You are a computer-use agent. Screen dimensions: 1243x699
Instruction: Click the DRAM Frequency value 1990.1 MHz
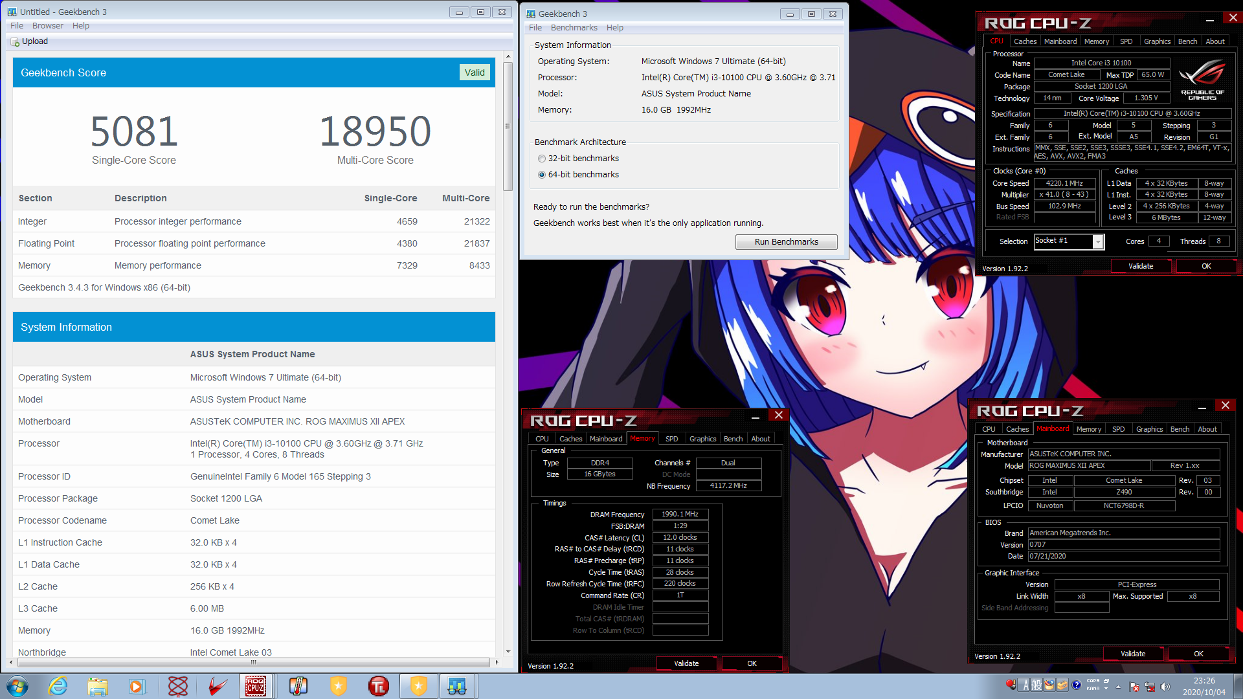coord(680,515)
